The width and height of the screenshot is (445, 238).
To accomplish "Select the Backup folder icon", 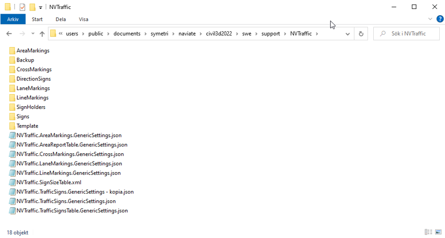I will [x=12, y=60].
